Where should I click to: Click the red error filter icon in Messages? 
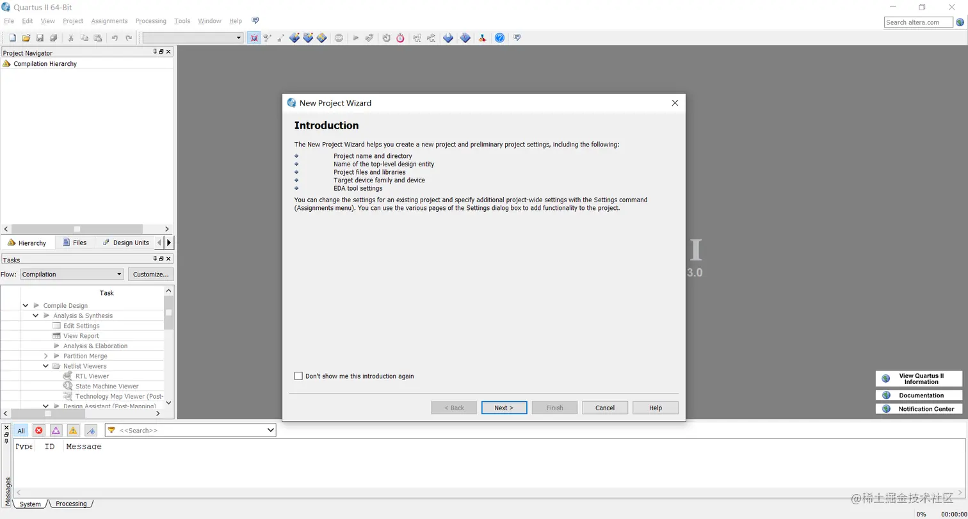(x=38, y=431)
